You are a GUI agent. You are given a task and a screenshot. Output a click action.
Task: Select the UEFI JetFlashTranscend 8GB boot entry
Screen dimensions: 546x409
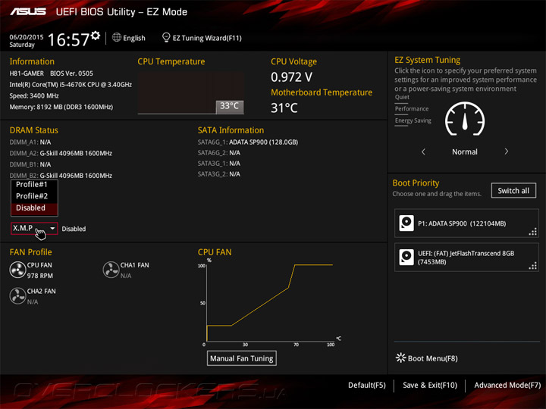click(x=466, y=258)
